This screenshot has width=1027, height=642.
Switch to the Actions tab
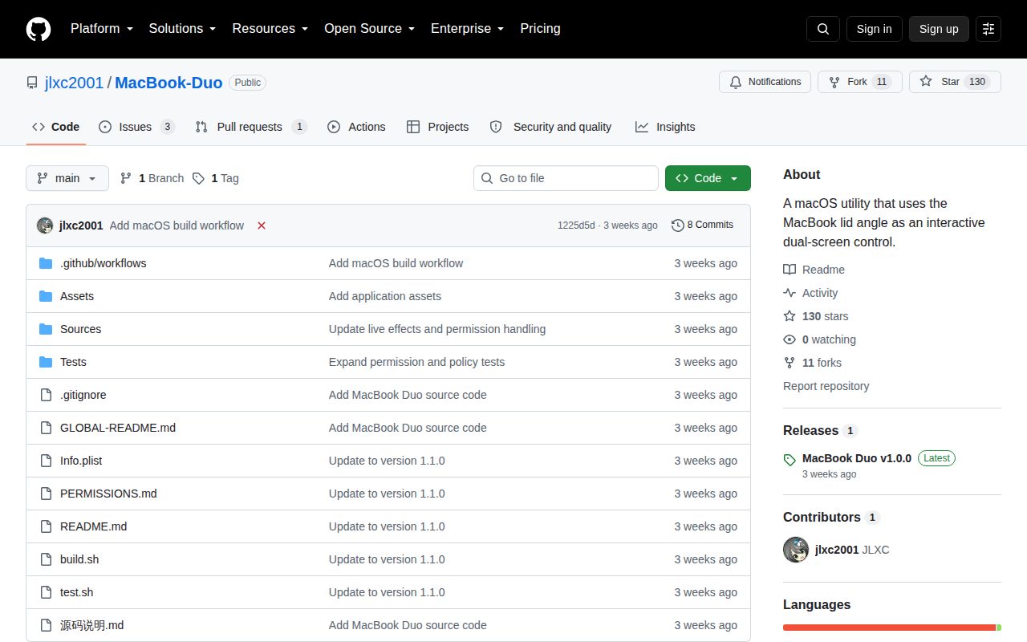(x=356, y=127)
